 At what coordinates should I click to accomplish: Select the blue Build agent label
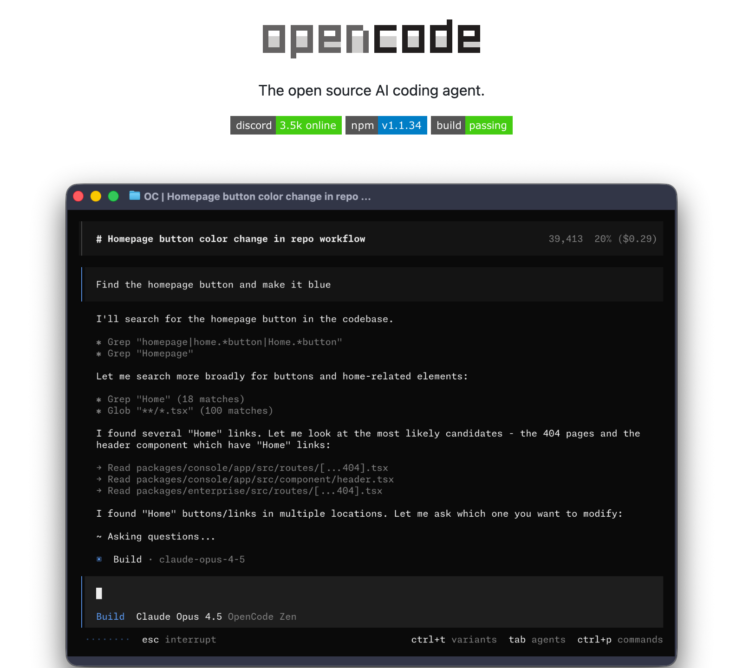(x=110, y=617)
